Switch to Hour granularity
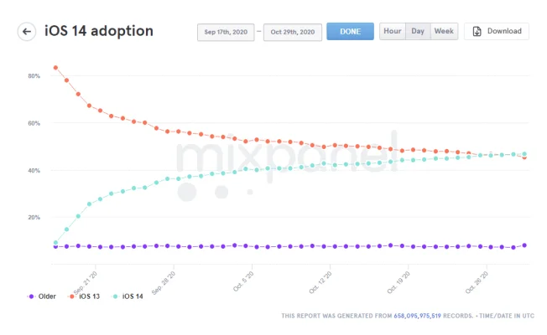Viewport: 547px width, 335px height. coord(393,31)
